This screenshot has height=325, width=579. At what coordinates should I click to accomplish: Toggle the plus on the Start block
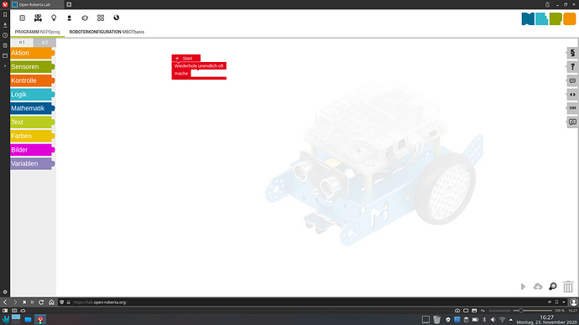[177, 59]
